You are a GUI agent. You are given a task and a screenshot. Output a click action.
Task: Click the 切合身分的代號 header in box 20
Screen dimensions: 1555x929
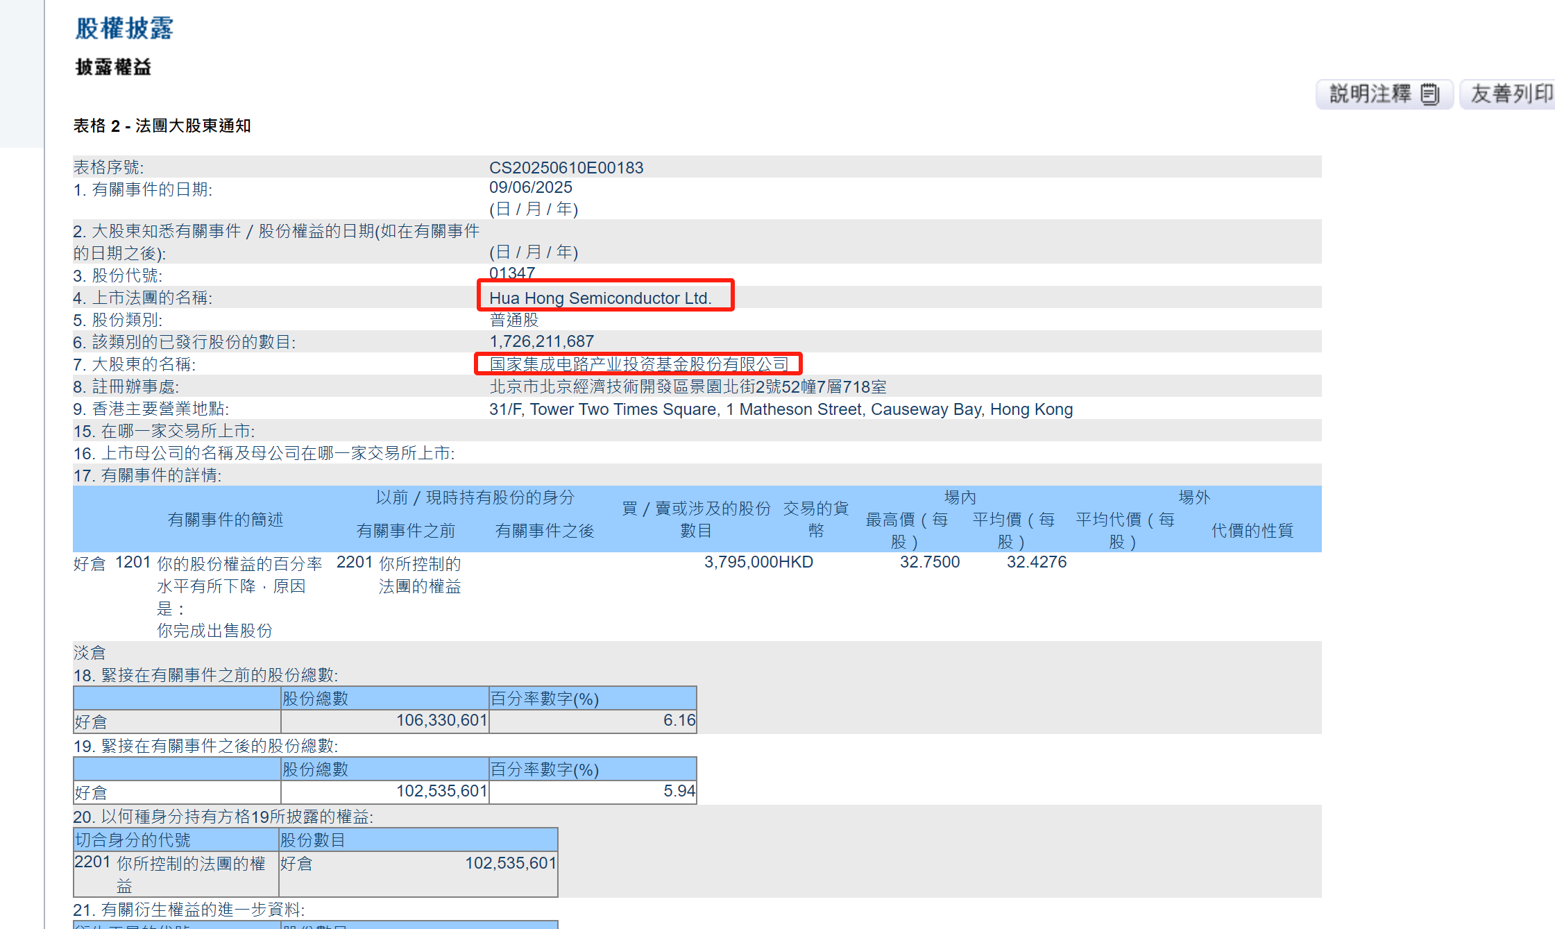[133, 840]
